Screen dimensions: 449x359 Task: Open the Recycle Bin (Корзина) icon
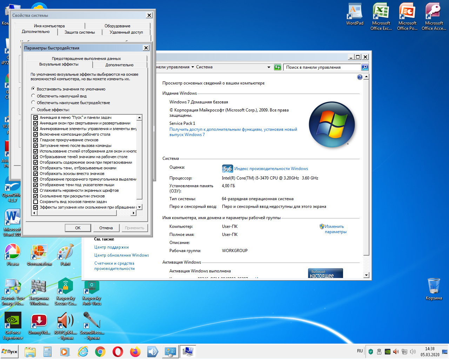pos(434,289)
